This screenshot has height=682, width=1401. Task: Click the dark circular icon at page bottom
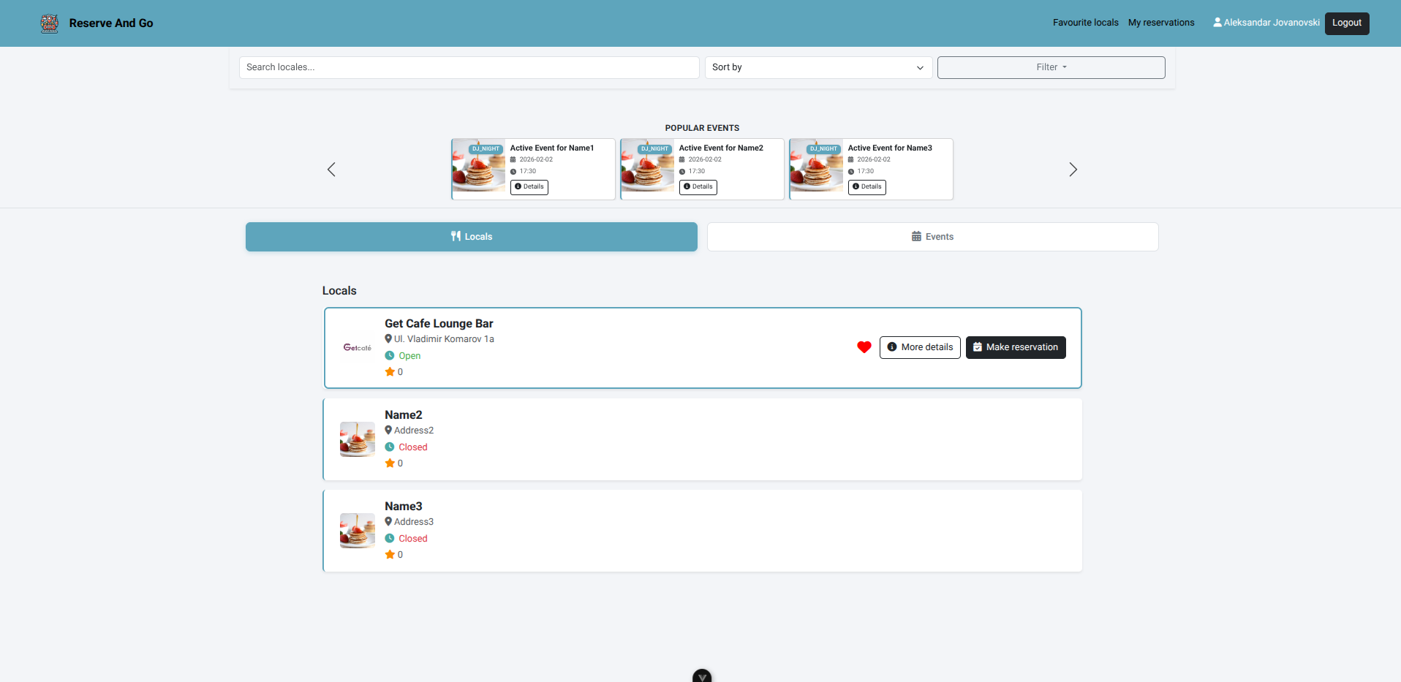702,677
